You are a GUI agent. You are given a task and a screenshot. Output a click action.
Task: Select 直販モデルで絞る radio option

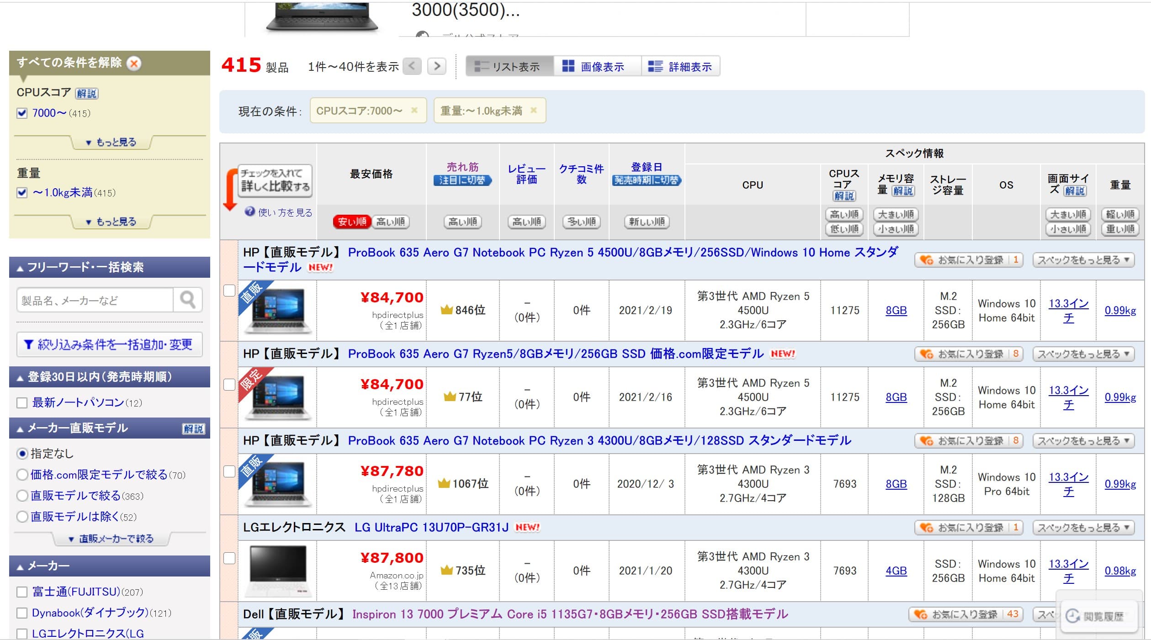click(22, 496)
